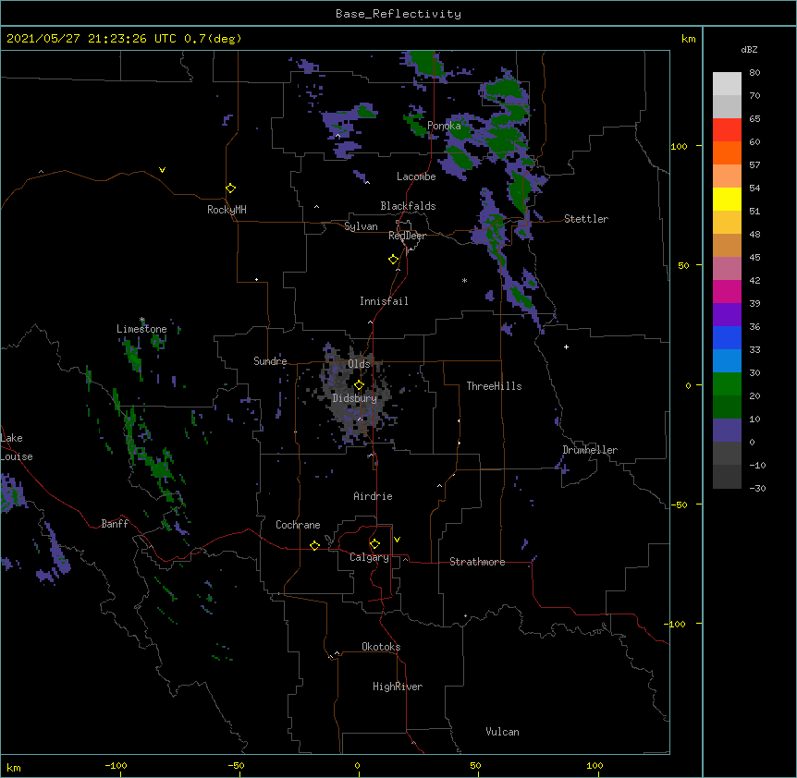Click the ThreeHills label
Image resolution: width=797 pixels, height=778 pixels.
(x=494, y=386)
